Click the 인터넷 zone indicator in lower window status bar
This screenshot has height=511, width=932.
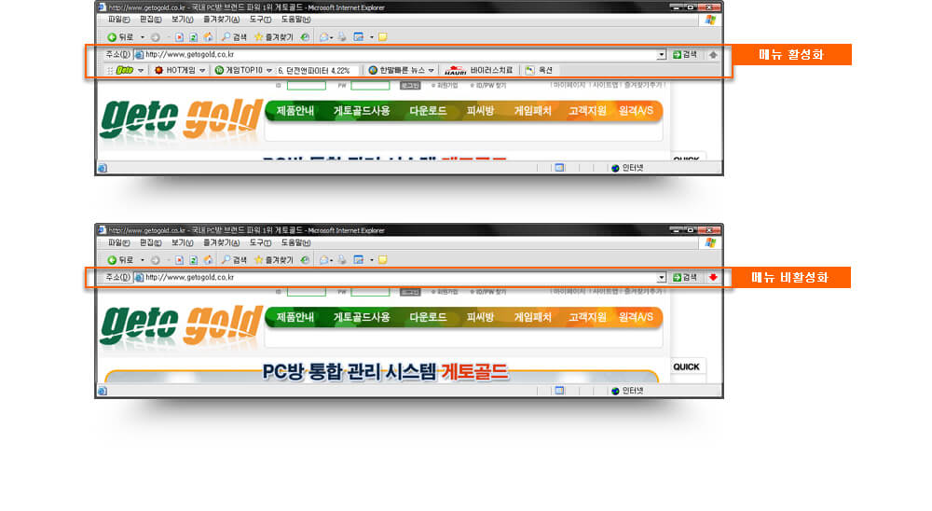coord(627,391)
